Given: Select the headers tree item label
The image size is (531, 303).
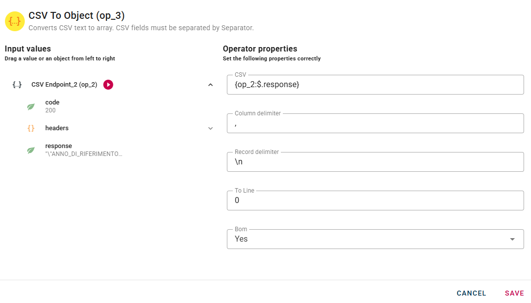Looking at the screenshot, I should coord(57,128).
